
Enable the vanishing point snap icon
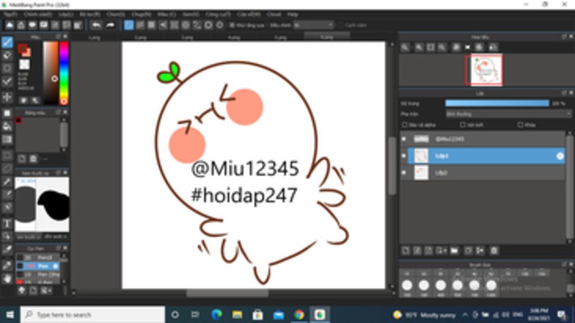tap(163, 25)
